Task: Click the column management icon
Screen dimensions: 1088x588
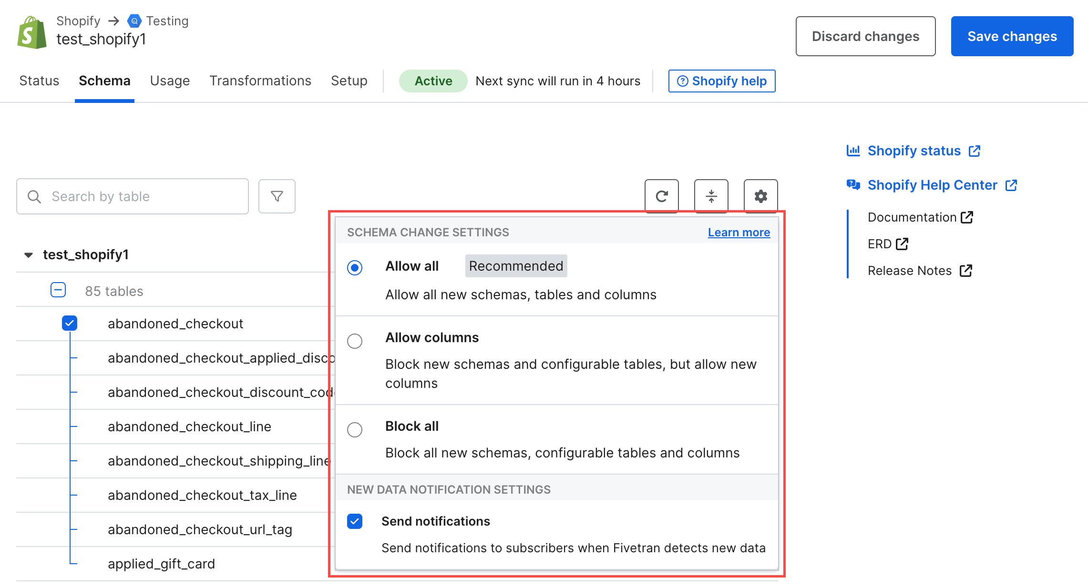Action: point(711,195)
